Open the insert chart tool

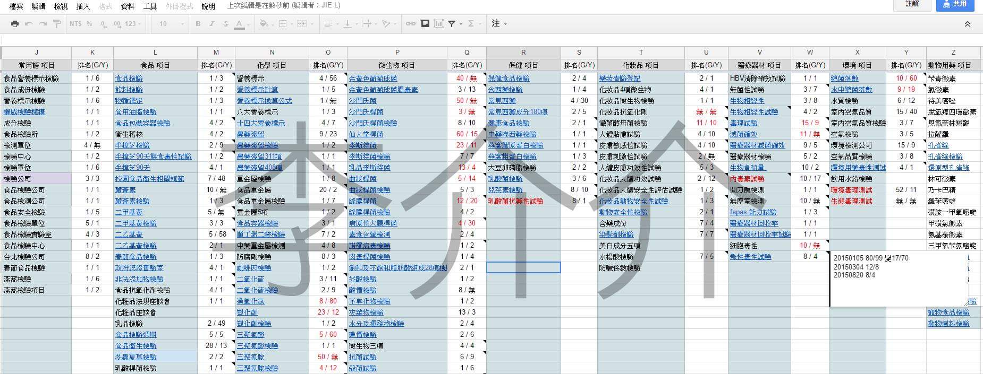pyautogui.click(x=438, y=24)
